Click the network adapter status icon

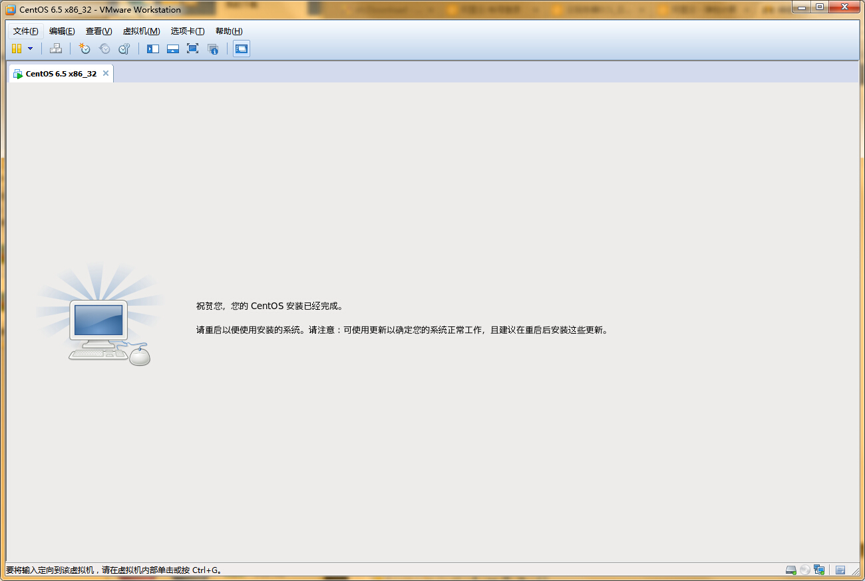coord(819,570)
